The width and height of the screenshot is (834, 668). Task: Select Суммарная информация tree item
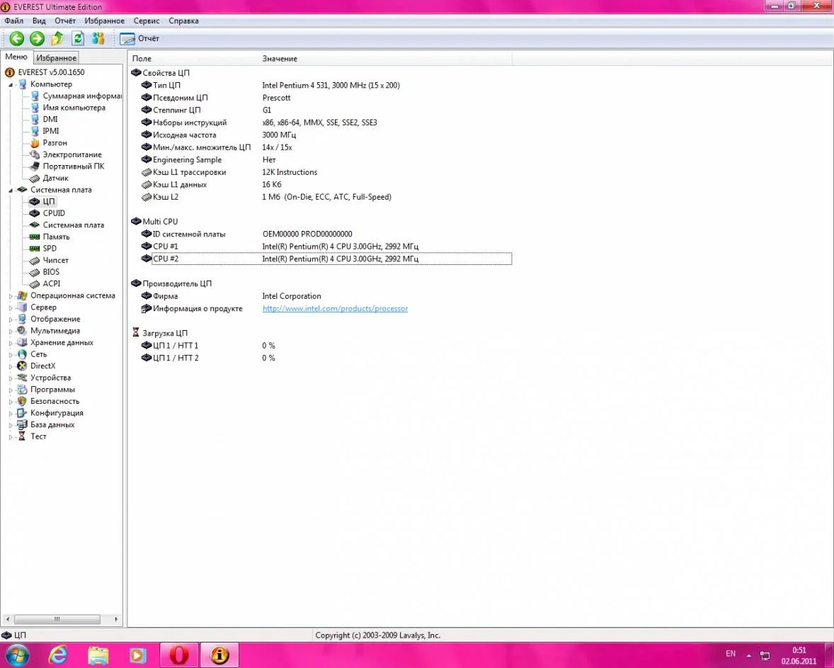point(82,96)
